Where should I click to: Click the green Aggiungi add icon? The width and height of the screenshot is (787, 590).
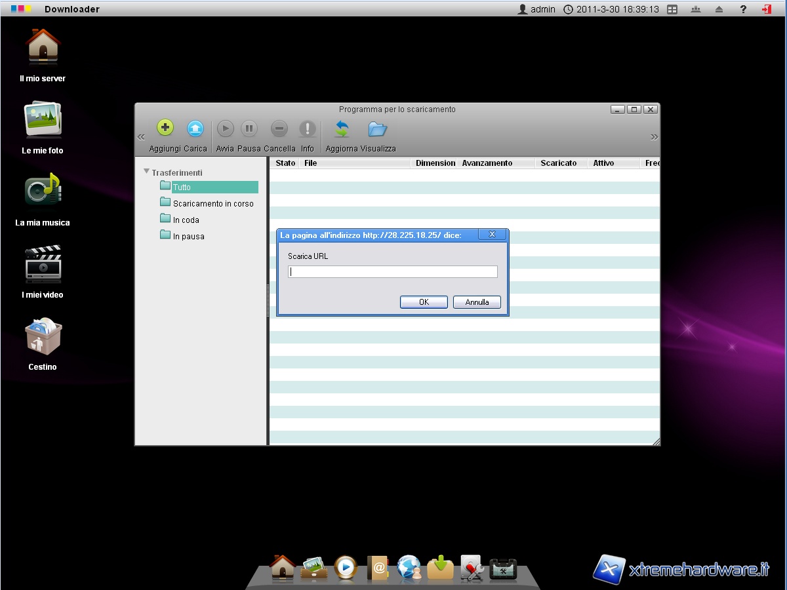pos(165,128)
